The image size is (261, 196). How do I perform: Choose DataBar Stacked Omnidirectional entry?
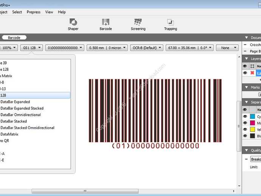[35, 128]
